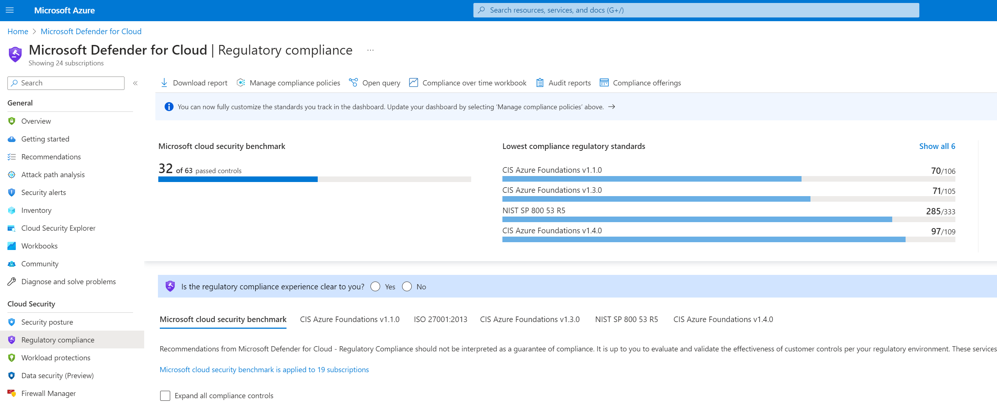997x406 pixels.
Task: Click '285/333' NIST score
Action: [941, 211]
